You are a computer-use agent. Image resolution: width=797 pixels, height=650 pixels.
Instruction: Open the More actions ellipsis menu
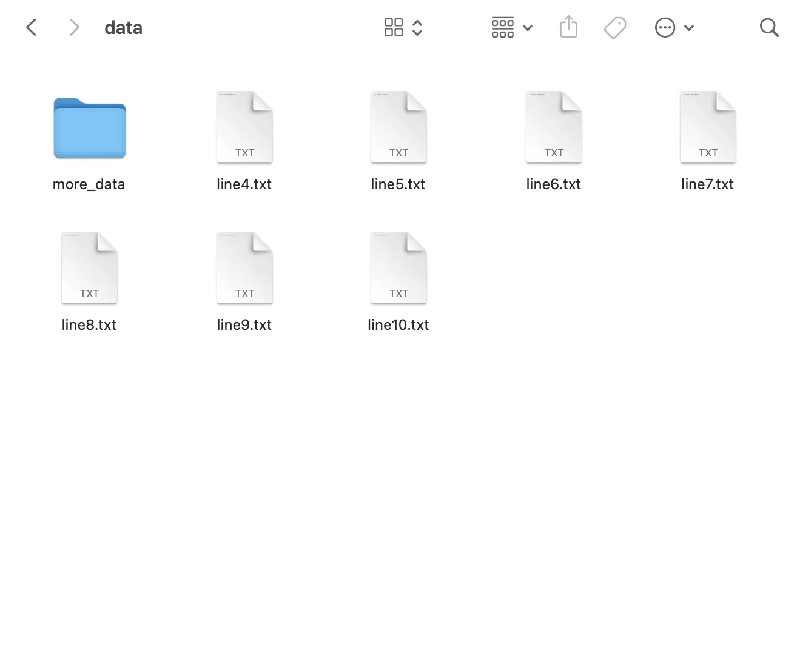pos(665,27)
